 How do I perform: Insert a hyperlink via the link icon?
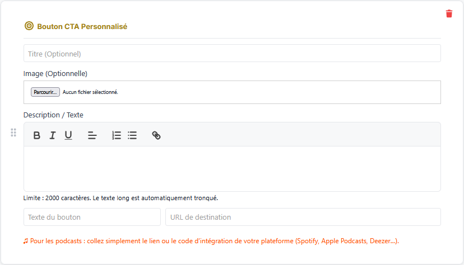click(x=156, y=135)
